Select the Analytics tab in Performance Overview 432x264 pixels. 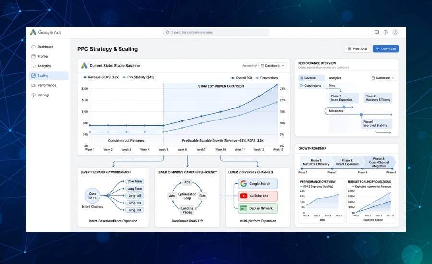[x=335, y=78]
